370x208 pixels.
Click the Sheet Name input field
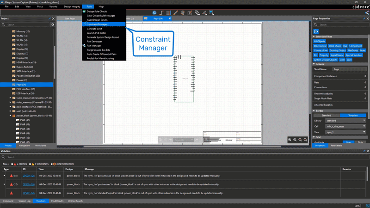(350, 69)
